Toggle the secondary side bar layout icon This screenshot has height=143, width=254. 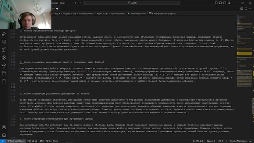point(225,3)
